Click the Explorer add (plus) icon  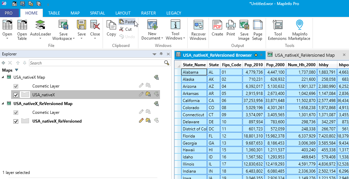[x=3, y=63]
